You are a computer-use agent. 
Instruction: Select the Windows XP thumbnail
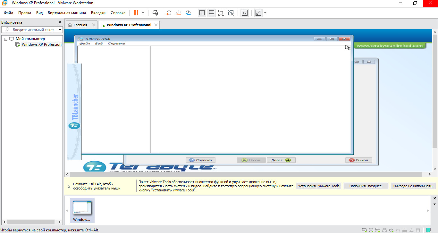tap(82, 210)
